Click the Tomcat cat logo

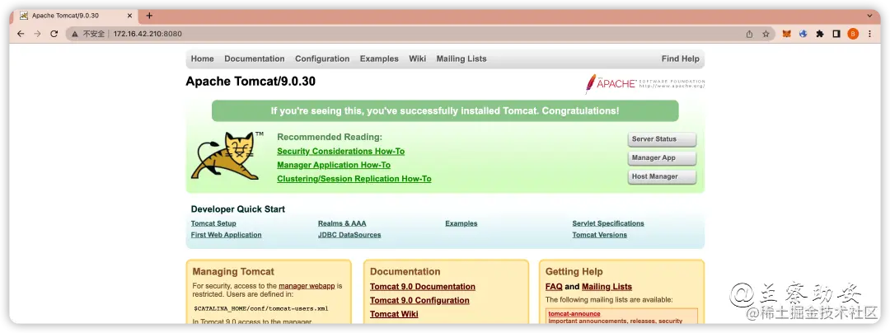coord(227,157)
